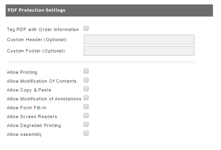
Task: Check the Allow Form Fill-In box
Action: click(86, 106)
